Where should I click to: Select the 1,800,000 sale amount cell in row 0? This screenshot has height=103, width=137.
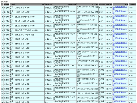point(65,8)
